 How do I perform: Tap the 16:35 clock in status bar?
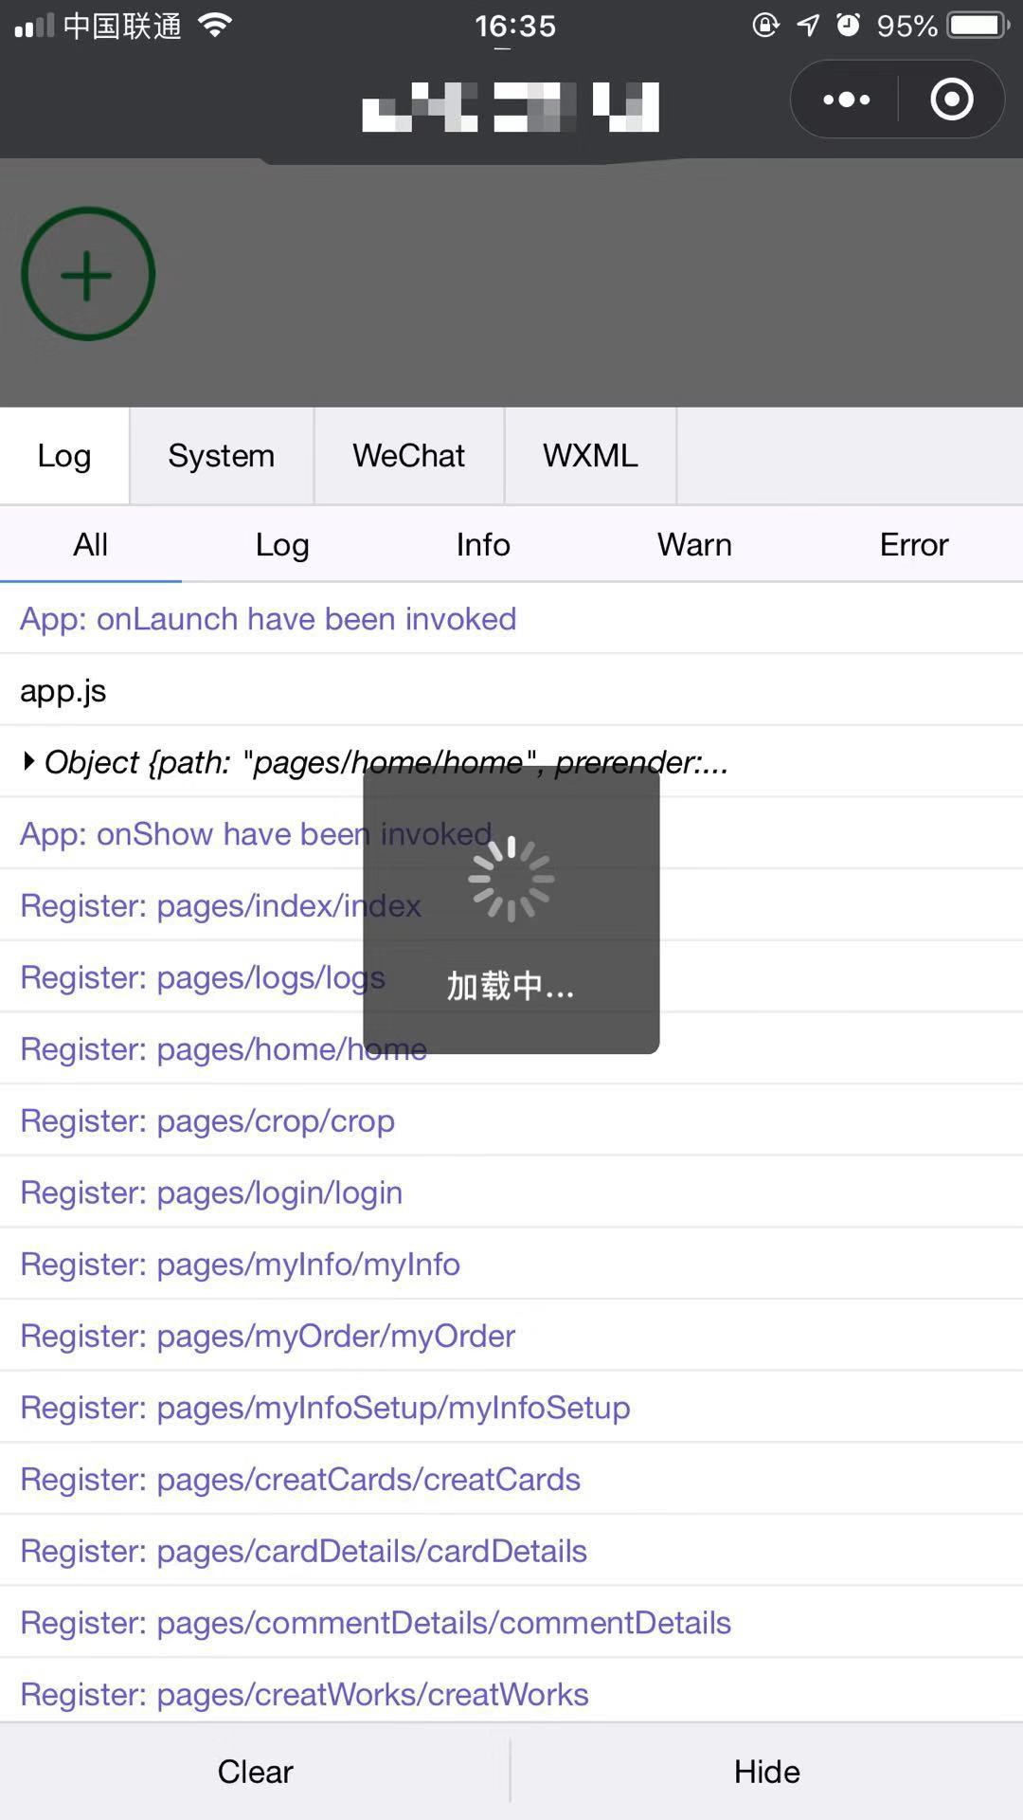[515, 26]
